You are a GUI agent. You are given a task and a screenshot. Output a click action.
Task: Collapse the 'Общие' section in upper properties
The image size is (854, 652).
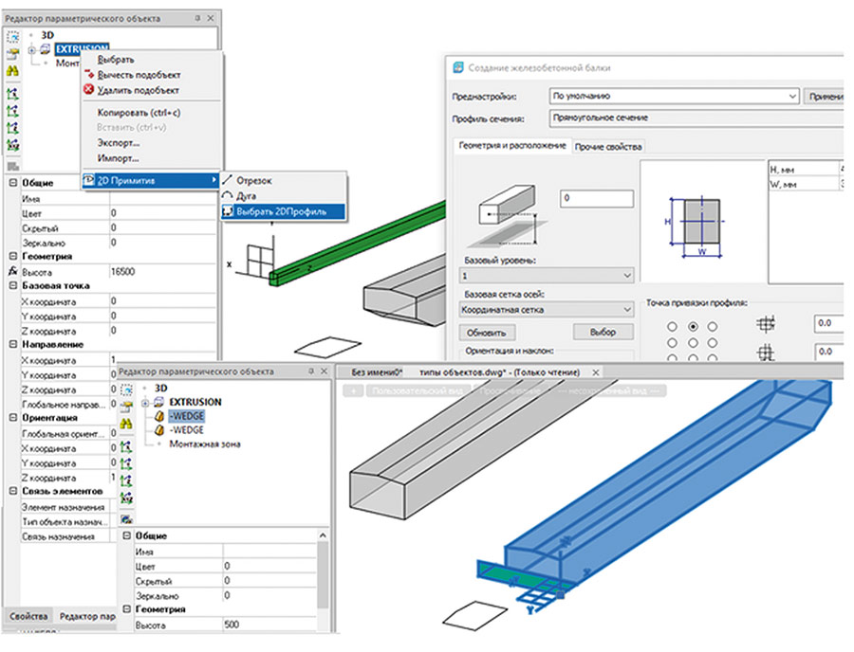(12, 182)
